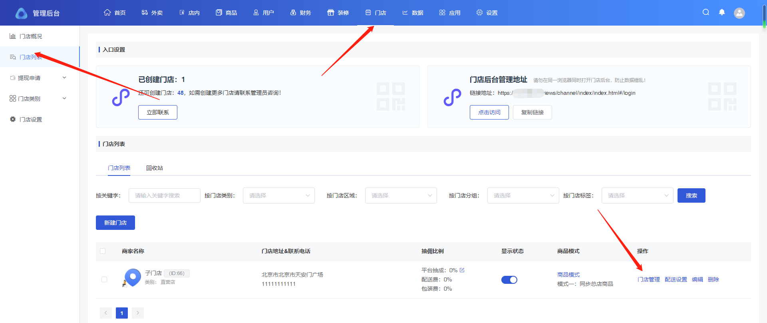Screen dimensions: 767x323
Task: Open the 按门店类别 dropdown
Action: [x=278, y=195]
